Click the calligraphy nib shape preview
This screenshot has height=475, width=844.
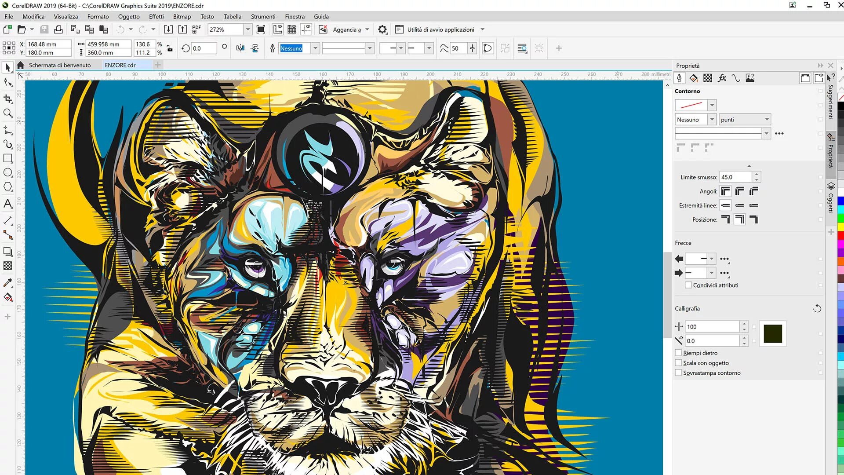click(x=772, y=334)
